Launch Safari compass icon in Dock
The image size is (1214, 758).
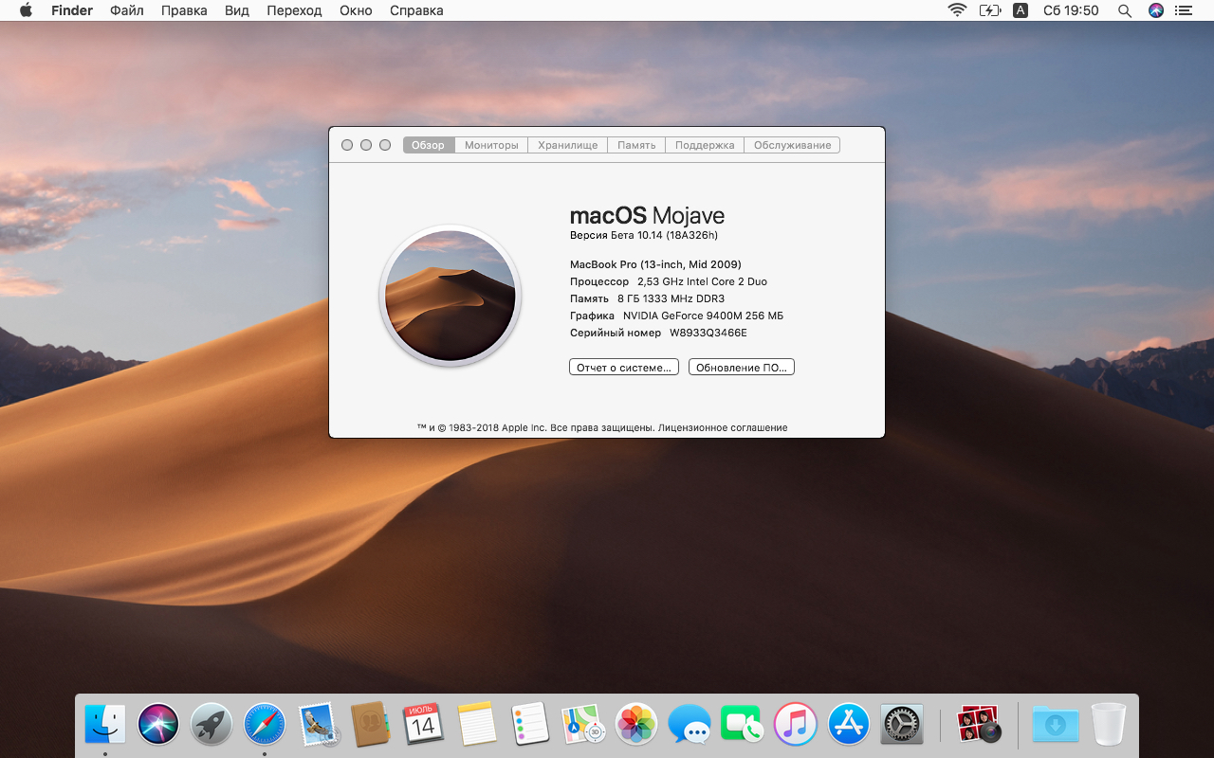pos(265,725)
